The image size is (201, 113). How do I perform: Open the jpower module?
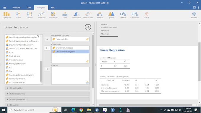pos(111,15)
